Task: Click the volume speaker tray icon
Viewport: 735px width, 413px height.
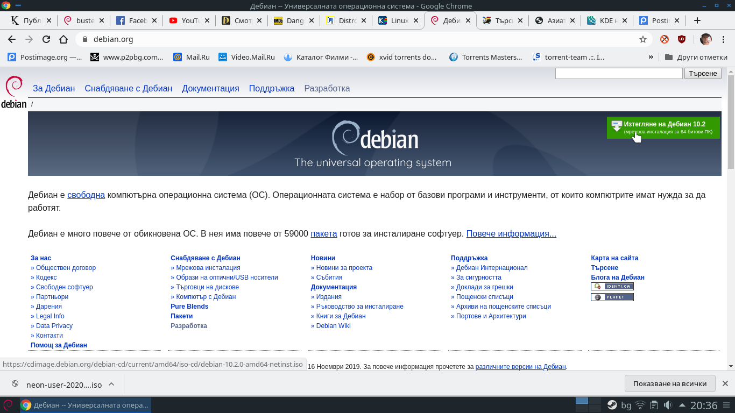Action: 668,405
